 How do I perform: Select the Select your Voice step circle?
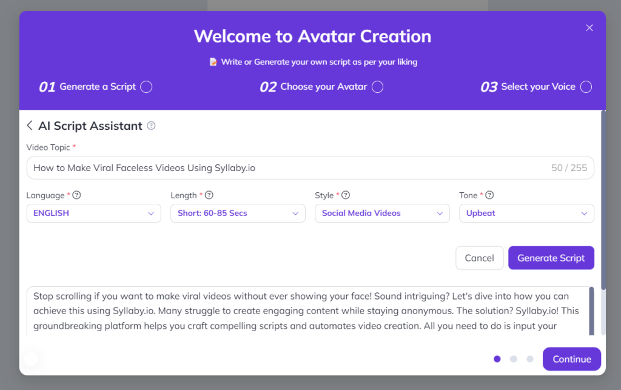pyautogui.click(x=586, y=87)
